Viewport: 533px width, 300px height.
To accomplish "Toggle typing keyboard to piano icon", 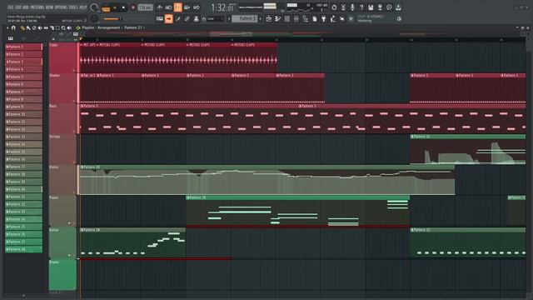I will pos(159,18).
